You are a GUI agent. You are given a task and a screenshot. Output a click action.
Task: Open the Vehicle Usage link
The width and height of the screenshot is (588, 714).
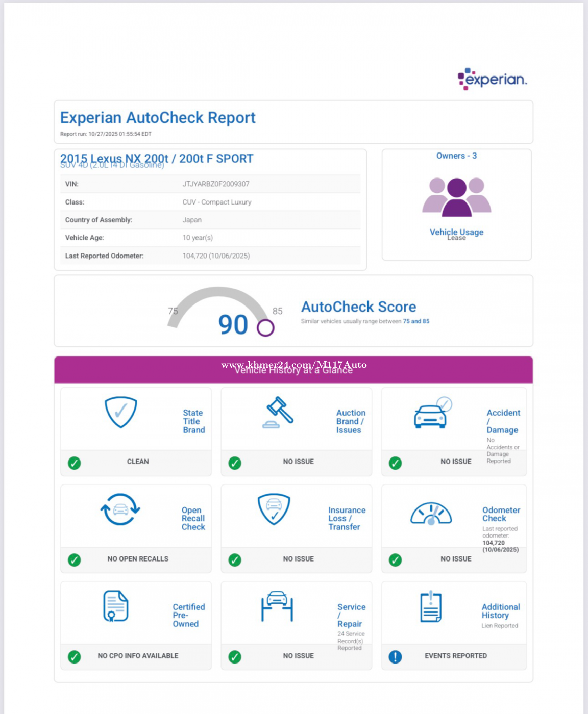pos(456,232)
